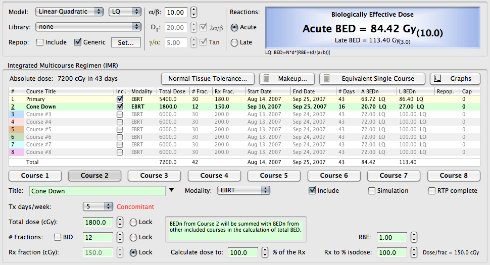Click the α/β value stepper arrows

pyautogui.click(x=194, y=12)
